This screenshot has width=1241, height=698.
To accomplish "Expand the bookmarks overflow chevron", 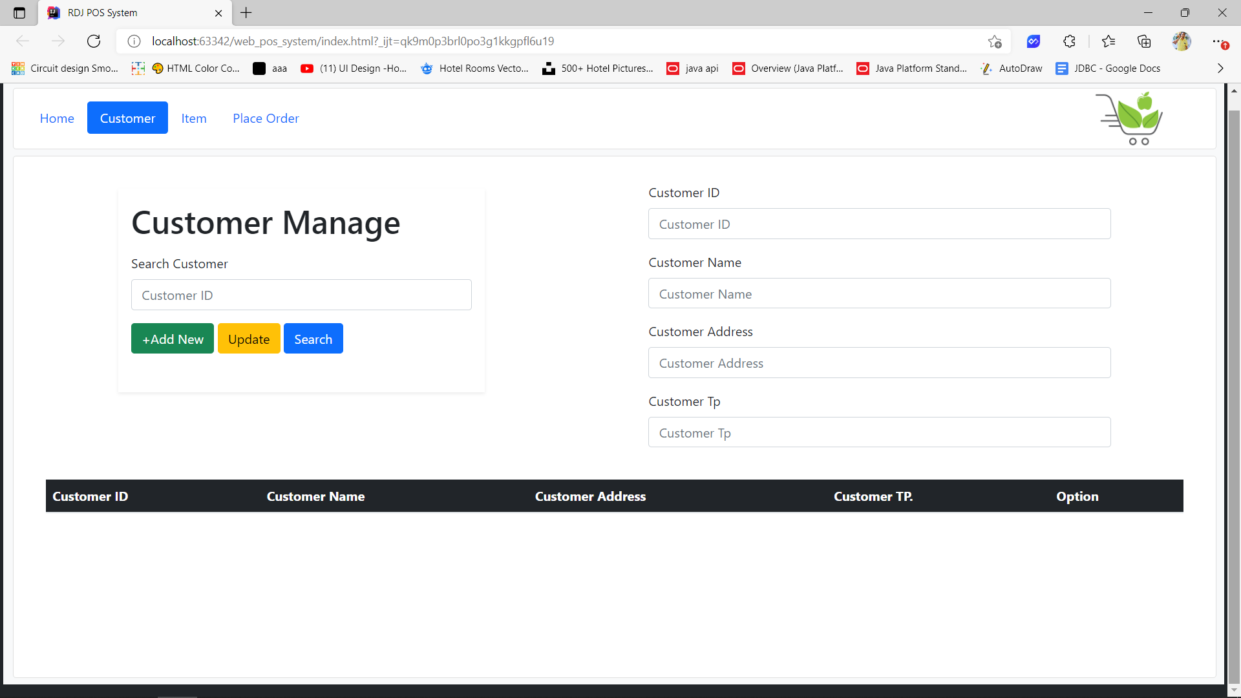I will point(1220,68).
